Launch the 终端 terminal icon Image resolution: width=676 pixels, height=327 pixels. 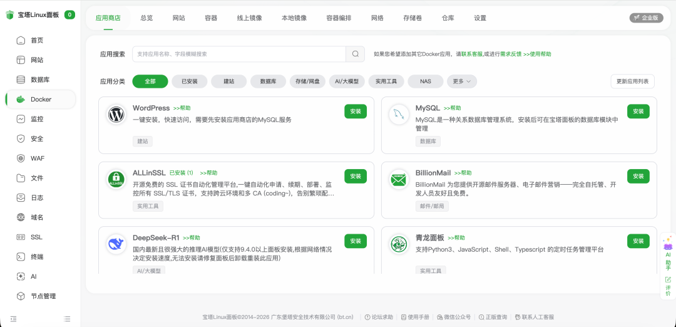(21, 257)
